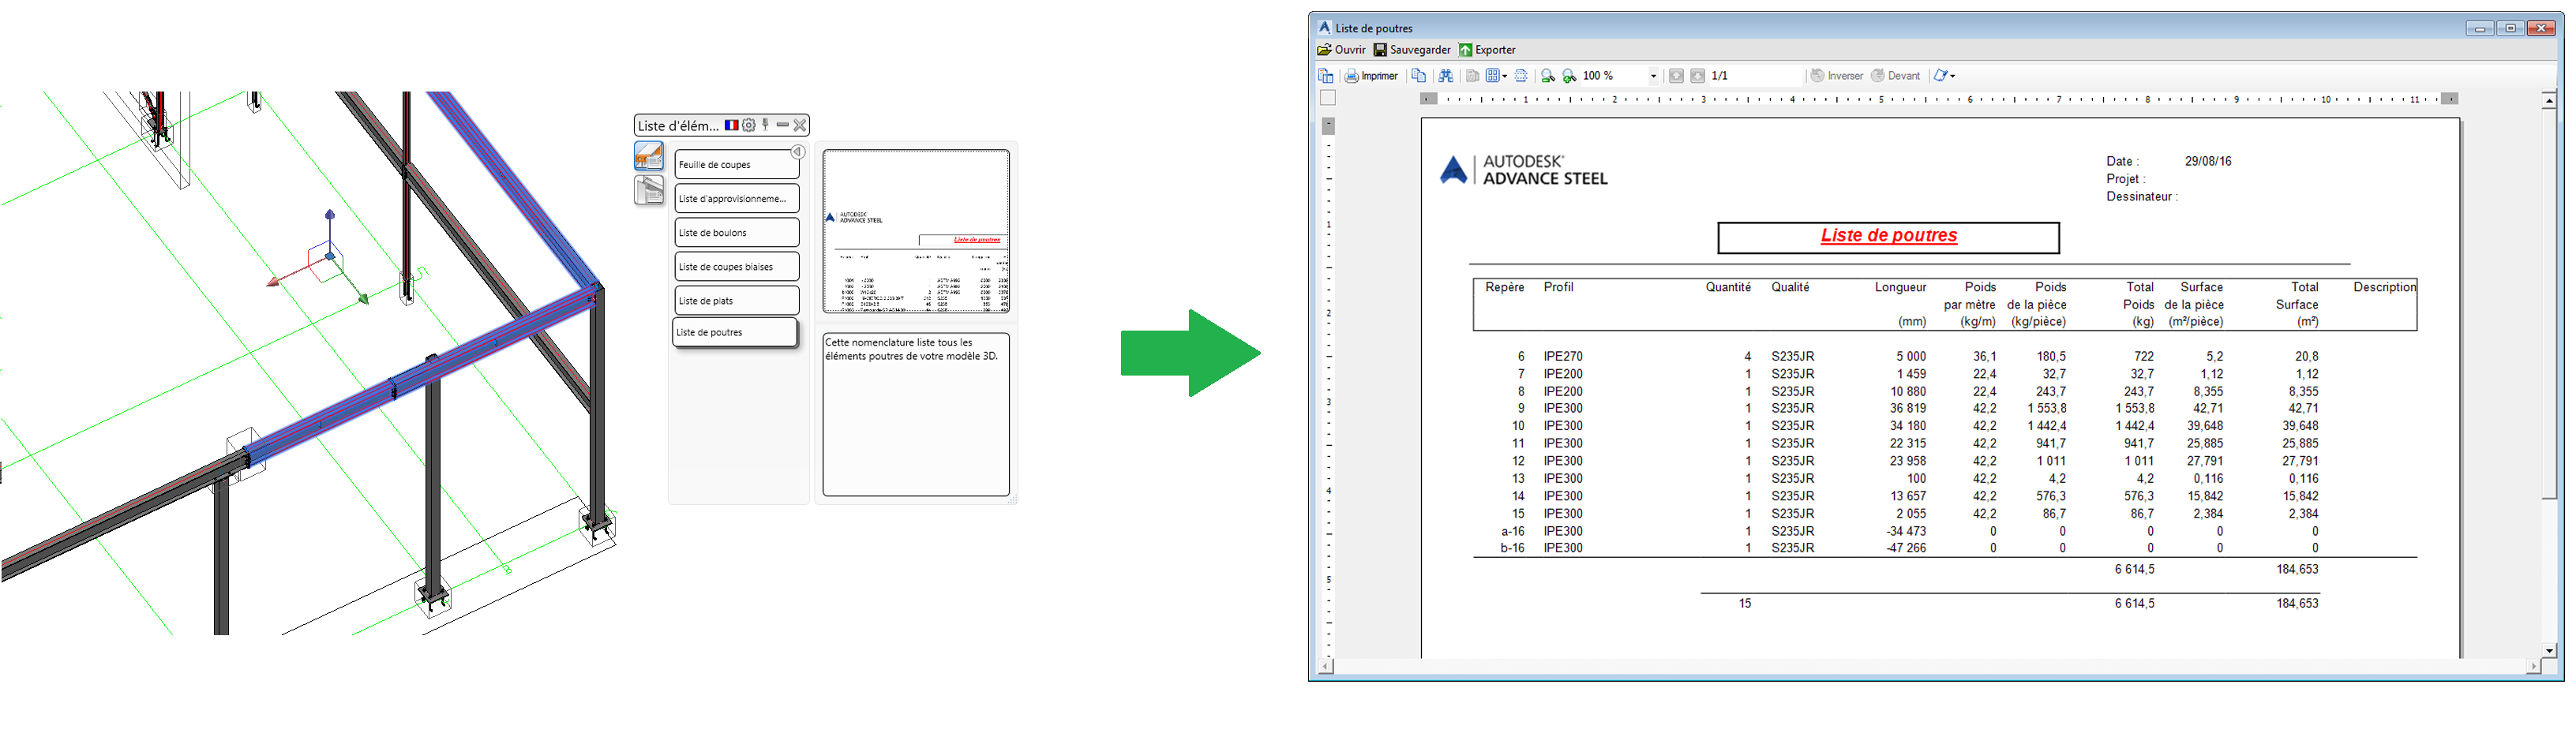
Task: Zoom out with the minus magnifier
Action: 1548,76
